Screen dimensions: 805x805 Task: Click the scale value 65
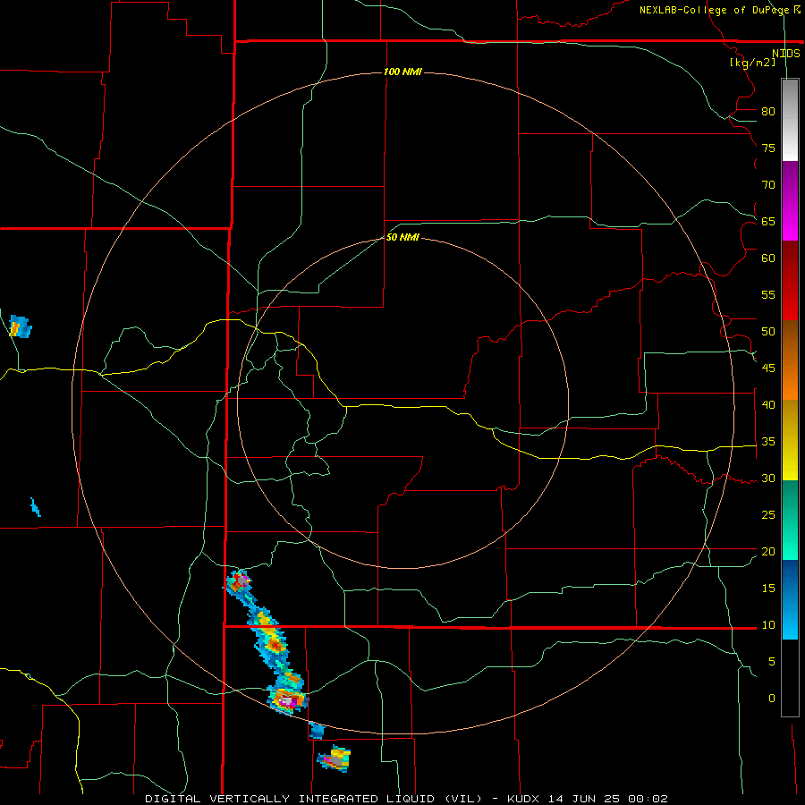tap(768, 221)
